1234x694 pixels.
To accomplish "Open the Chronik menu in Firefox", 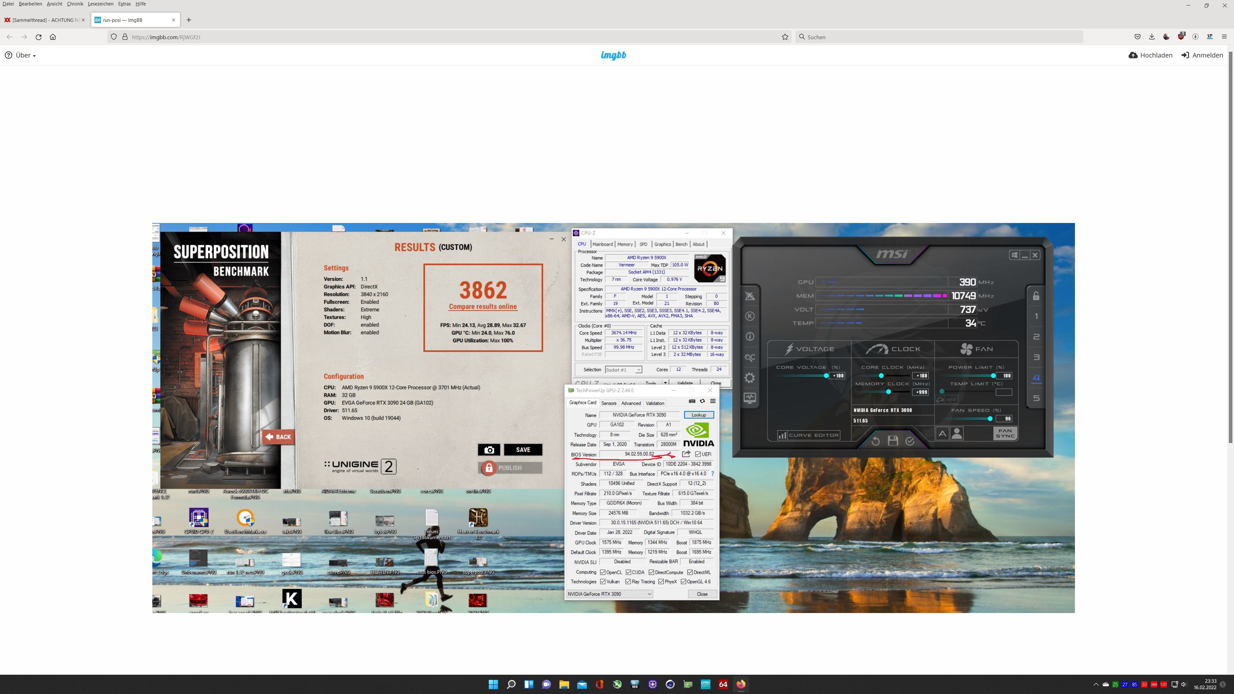I will coord(75,4).
